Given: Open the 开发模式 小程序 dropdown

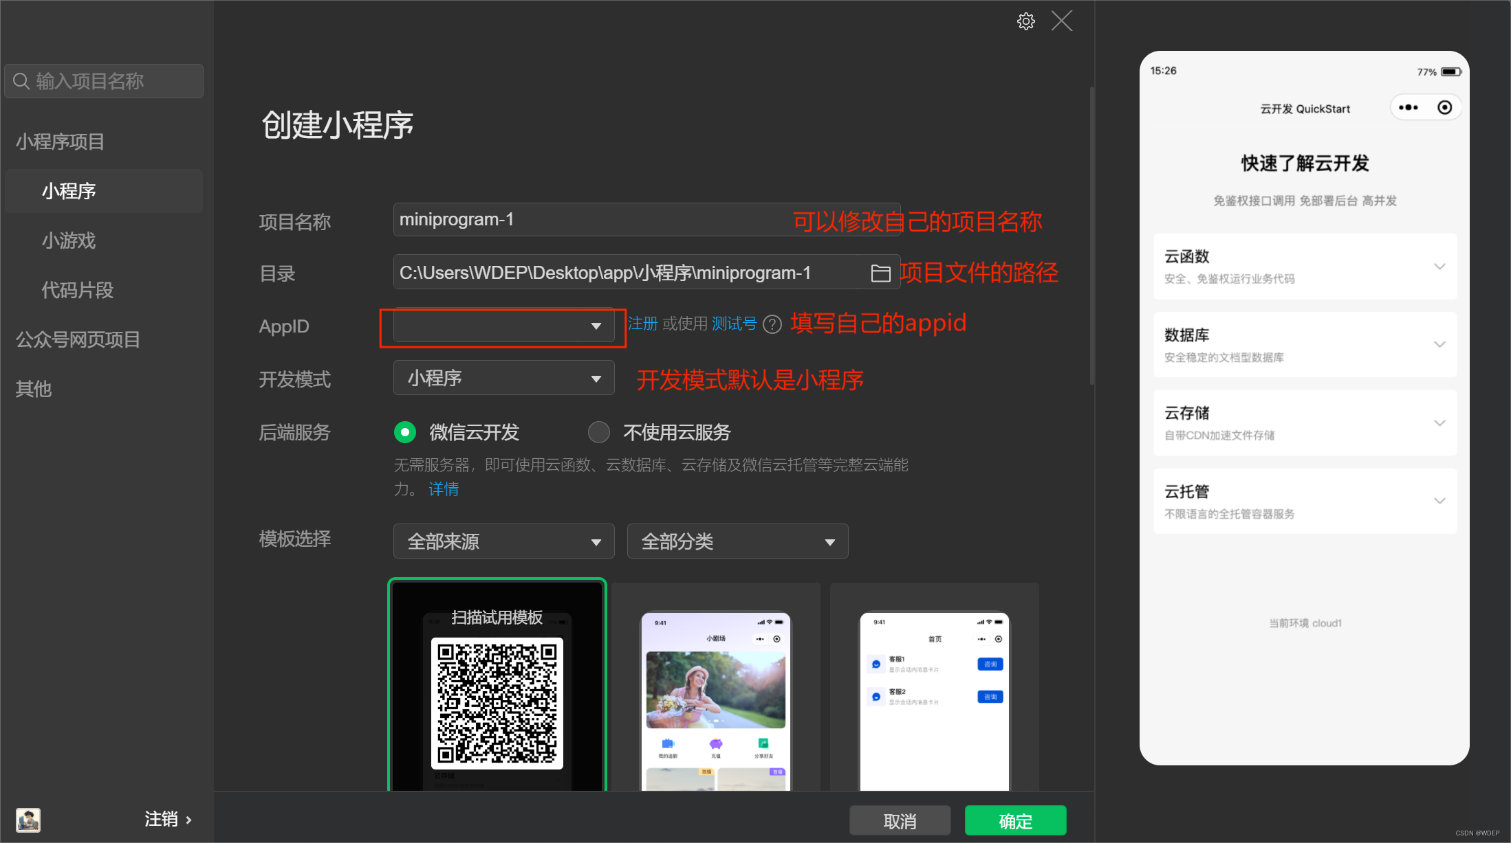Looking at the screenshot, I should pyautogui.click(x=503, y=379).
